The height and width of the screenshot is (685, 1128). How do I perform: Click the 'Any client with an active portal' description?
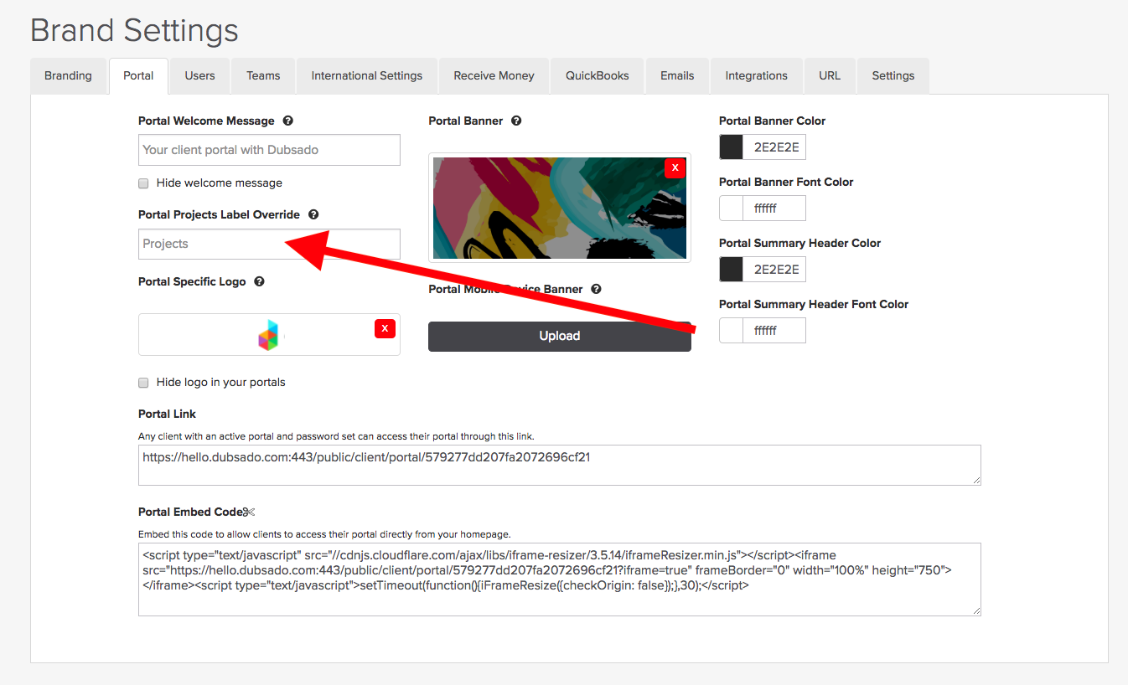[x=336, y=436]
